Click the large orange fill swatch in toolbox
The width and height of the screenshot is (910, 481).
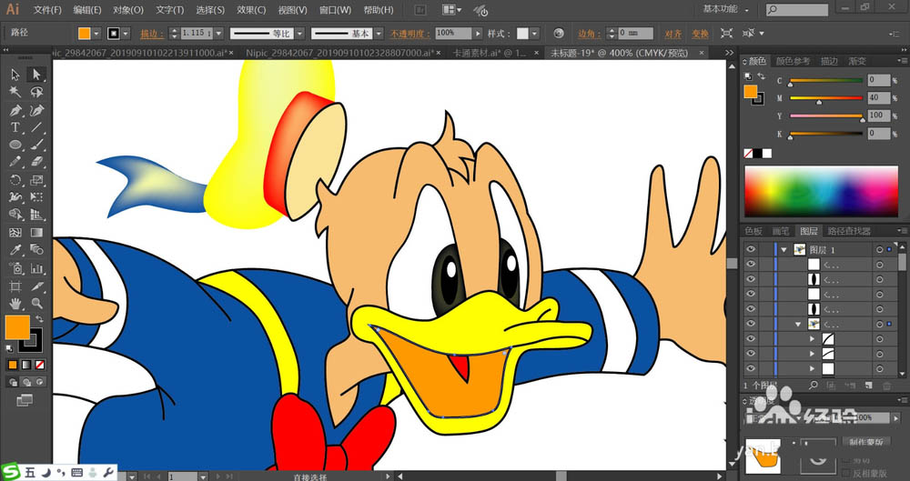click(x=15, y=326)
